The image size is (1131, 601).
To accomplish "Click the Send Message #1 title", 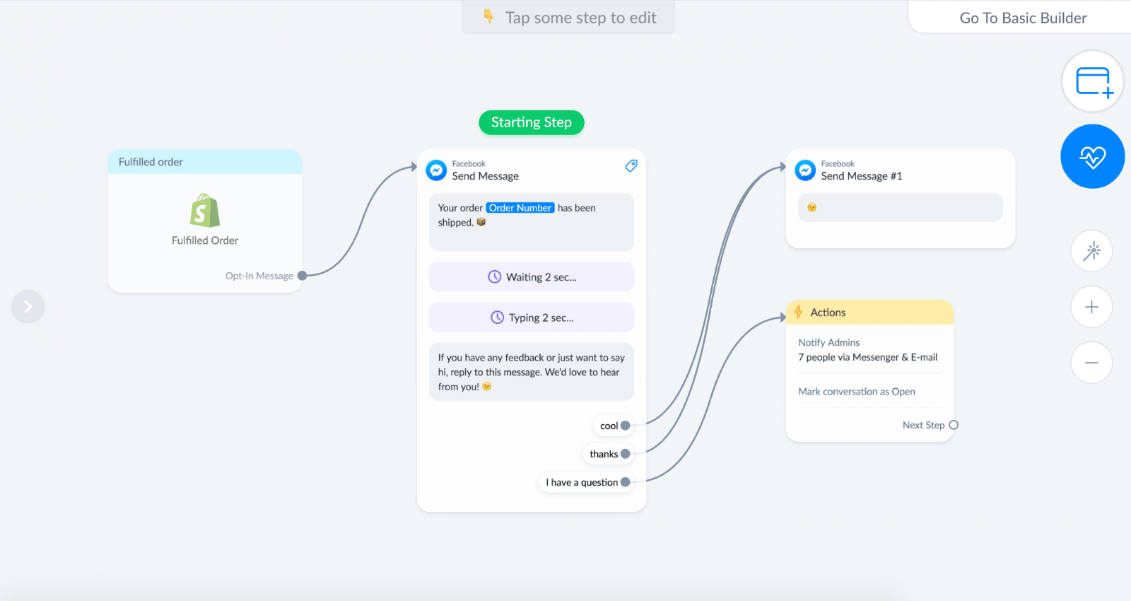I will coord(862,176).
